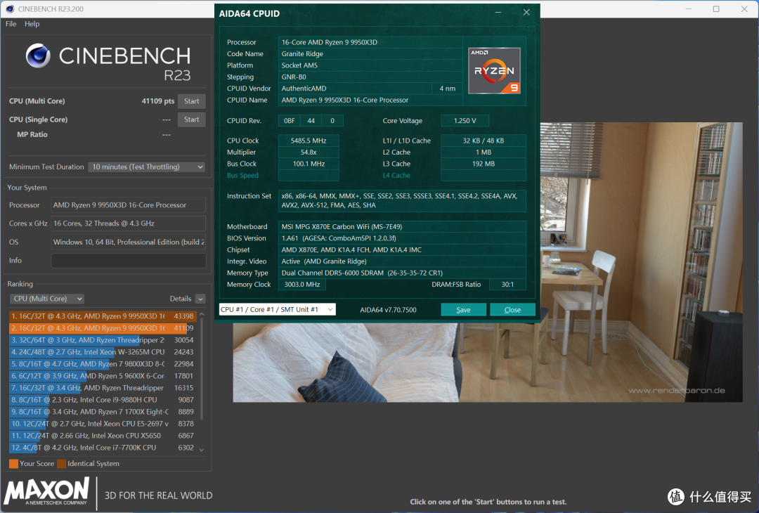
Task: Click the ranking list scroll down arrow
Action: [x=202, y=450]
